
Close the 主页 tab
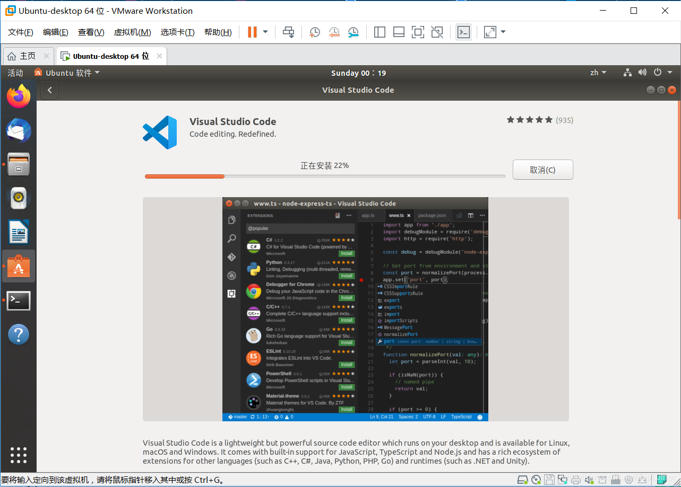(46, 56)
